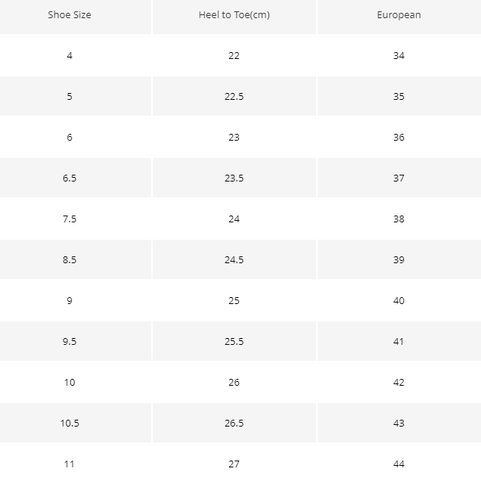Click the 26 cm heel to toe value
The image size is (481, 481).
[234, 382]
